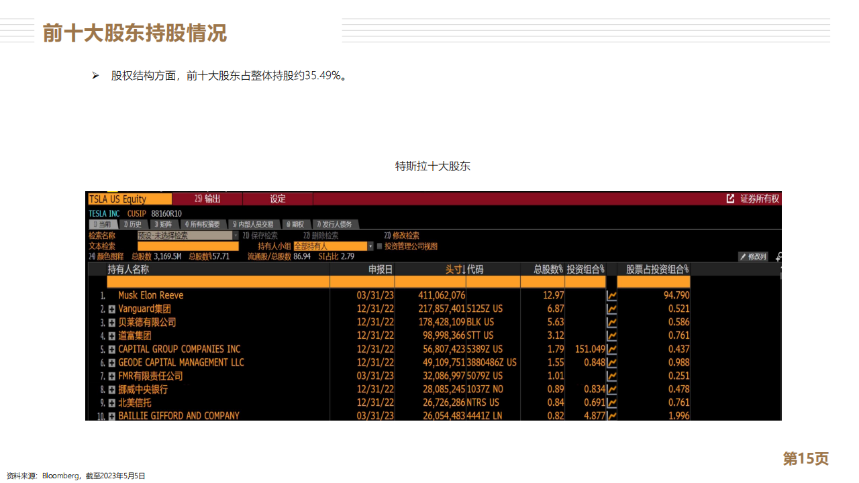859x483 pixels.
Task: Click the 保存检索 button
Action: pos(260,235)
